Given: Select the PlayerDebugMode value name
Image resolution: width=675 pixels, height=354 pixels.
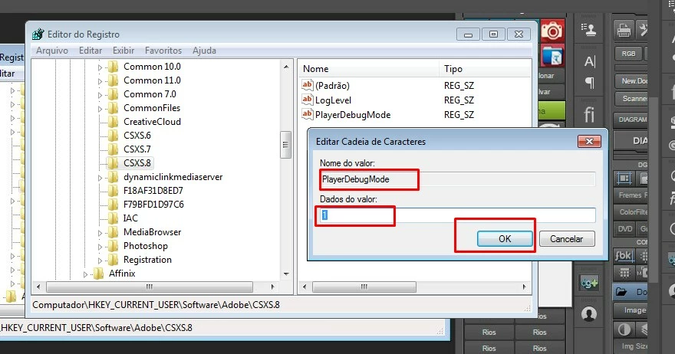Looking at the screenshot, I should (x=353, y=115).
